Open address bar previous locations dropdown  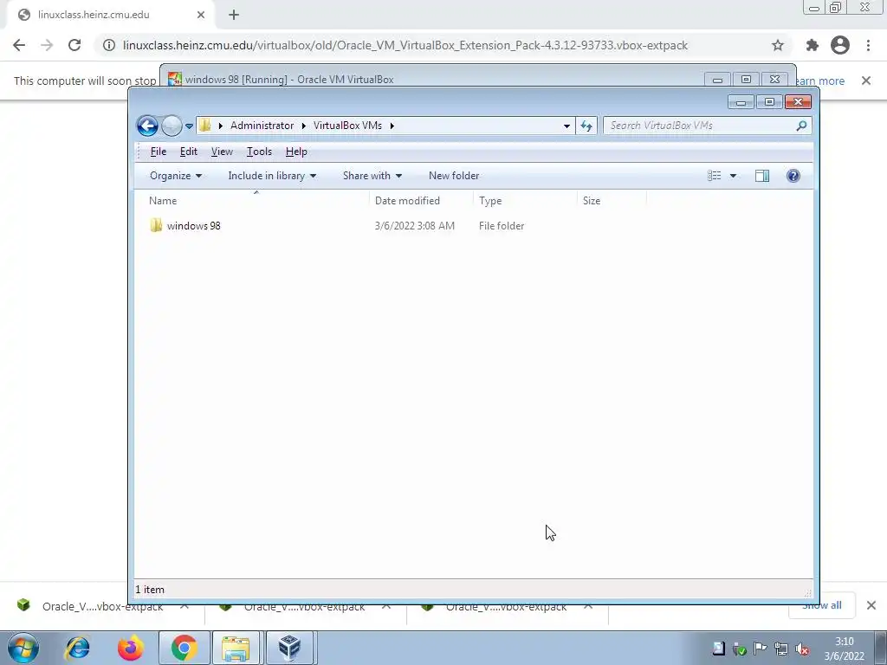[x=567, y=126]
